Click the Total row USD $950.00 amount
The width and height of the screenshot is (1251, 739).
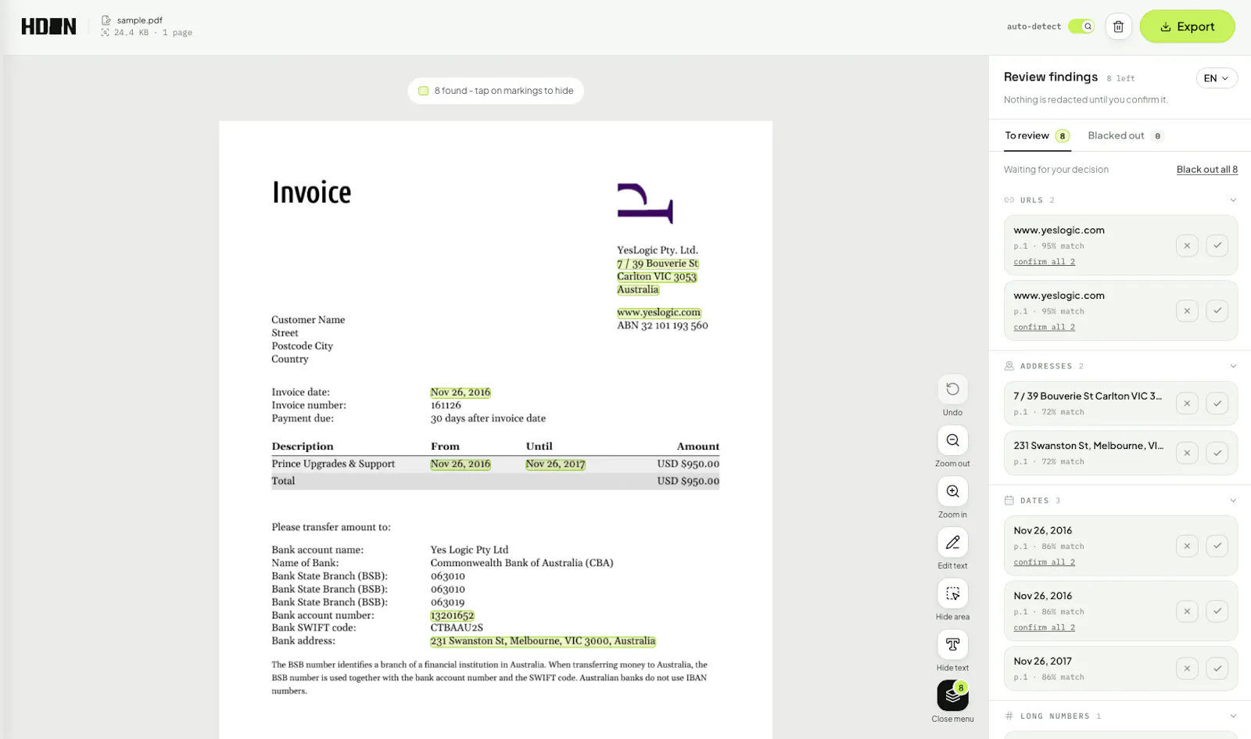point(688,481)
